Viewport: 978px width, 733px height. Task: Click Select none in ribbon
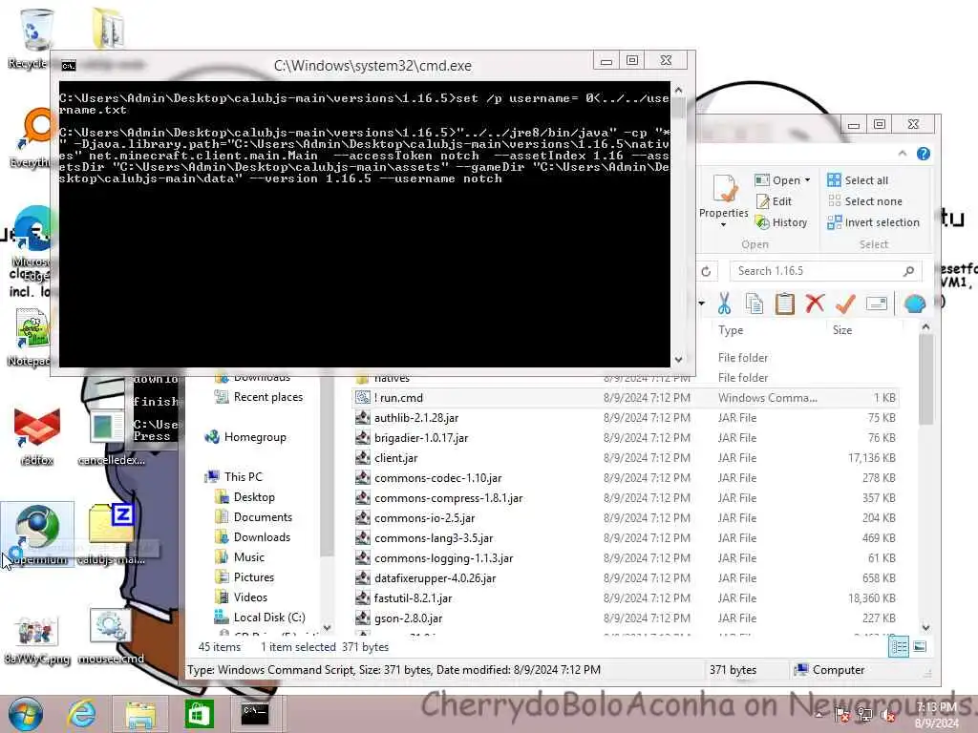coord(864,201)
